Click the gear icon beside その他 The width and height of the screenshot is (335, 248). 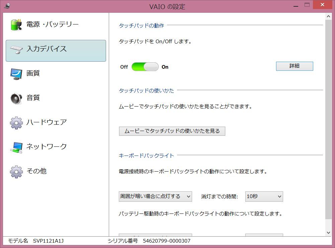16,172
